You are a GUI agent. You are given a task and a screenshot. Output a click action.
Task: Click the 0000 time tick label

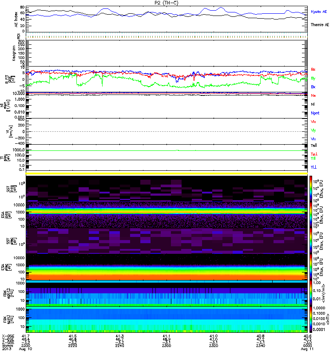click(307, 346)
